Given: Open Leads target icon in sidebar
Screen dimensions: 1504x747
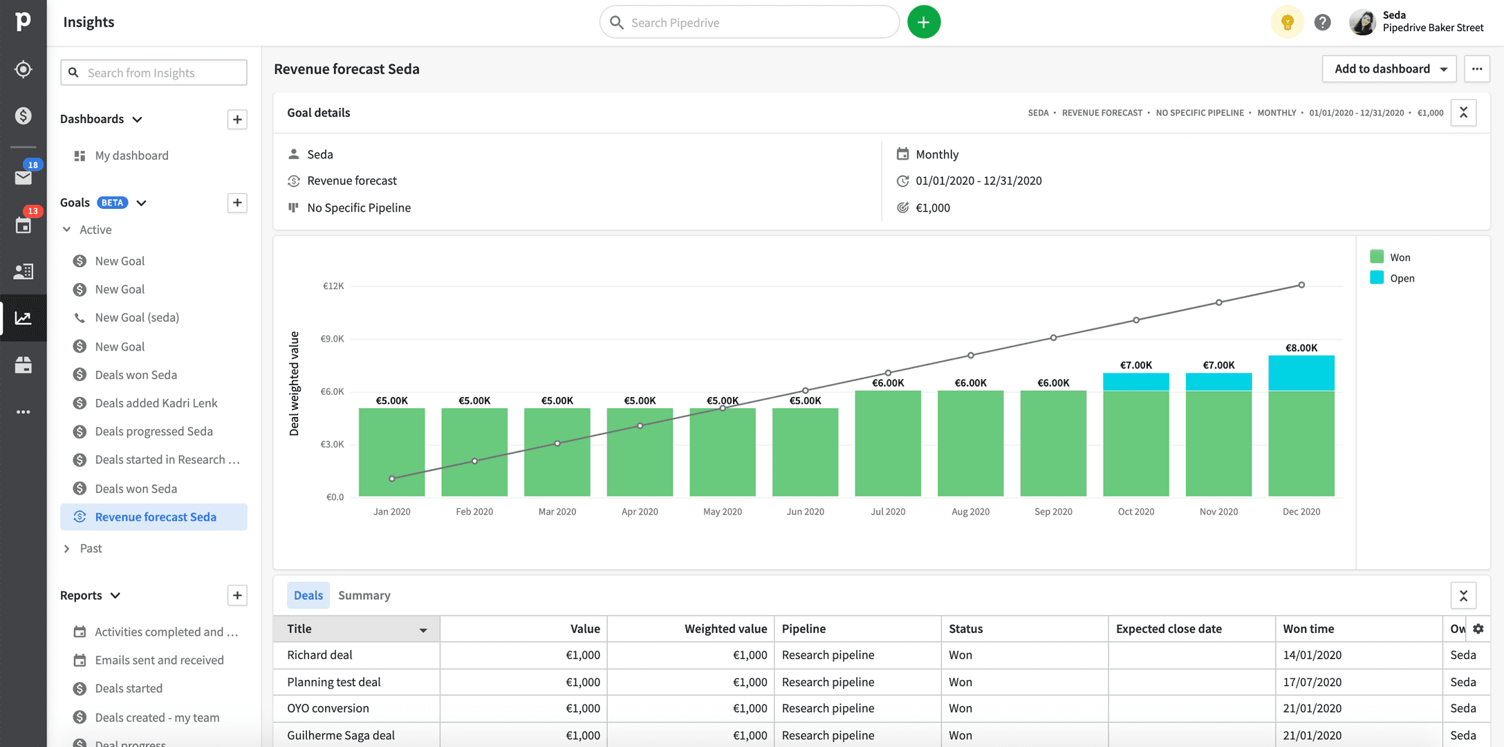Looking at the screenshot, I should point(23,69).
